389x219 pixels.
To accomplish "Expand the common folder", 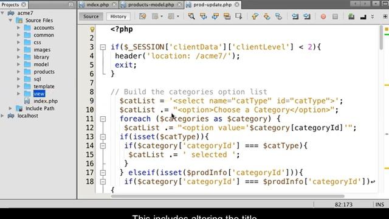I will pyautogui.click(x=19, y=35).
